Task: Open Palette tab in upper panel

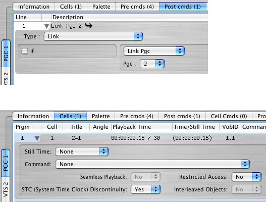Action: click(101, 7)
